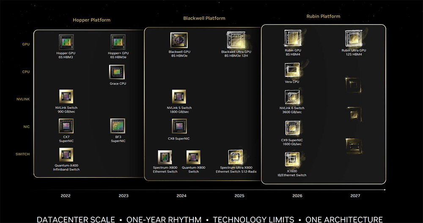Click the Hopper GPU chip image
This screenshot has width=423, height=223.
[66, 42]
